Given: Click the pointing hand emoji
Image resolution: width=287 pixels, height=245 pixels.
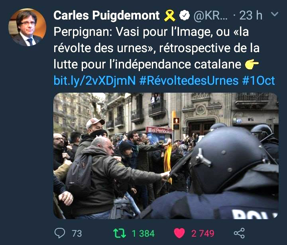Looking at the screenshot, I should coord(252,64).
